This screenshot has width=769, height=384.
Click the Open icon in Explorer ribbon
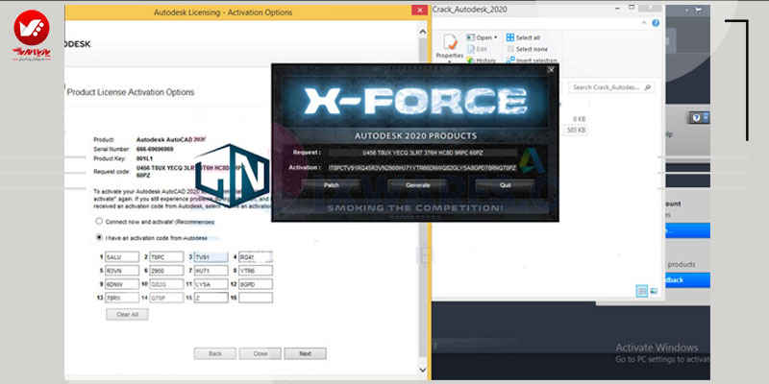click(471, 37)
